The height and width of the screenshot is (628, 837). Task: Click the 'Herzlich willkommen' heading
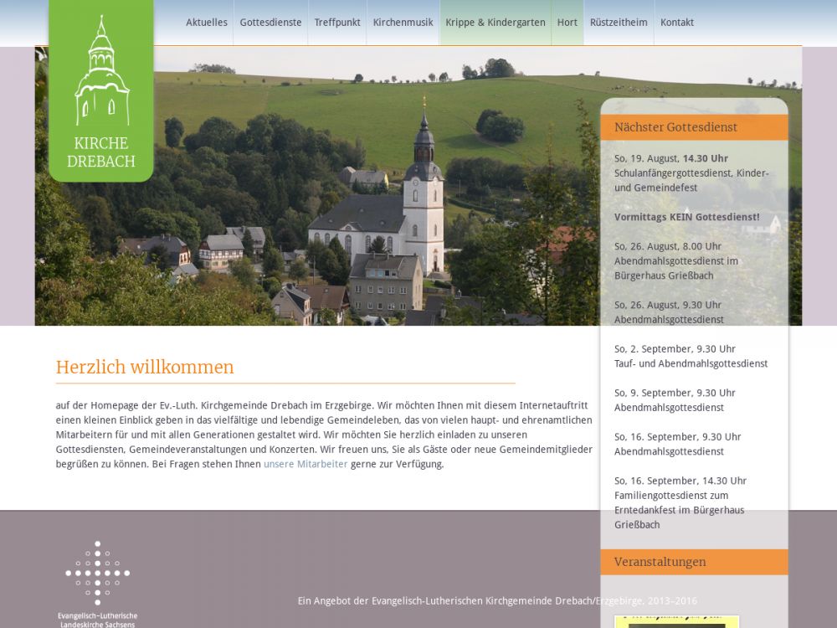point(145,368)
